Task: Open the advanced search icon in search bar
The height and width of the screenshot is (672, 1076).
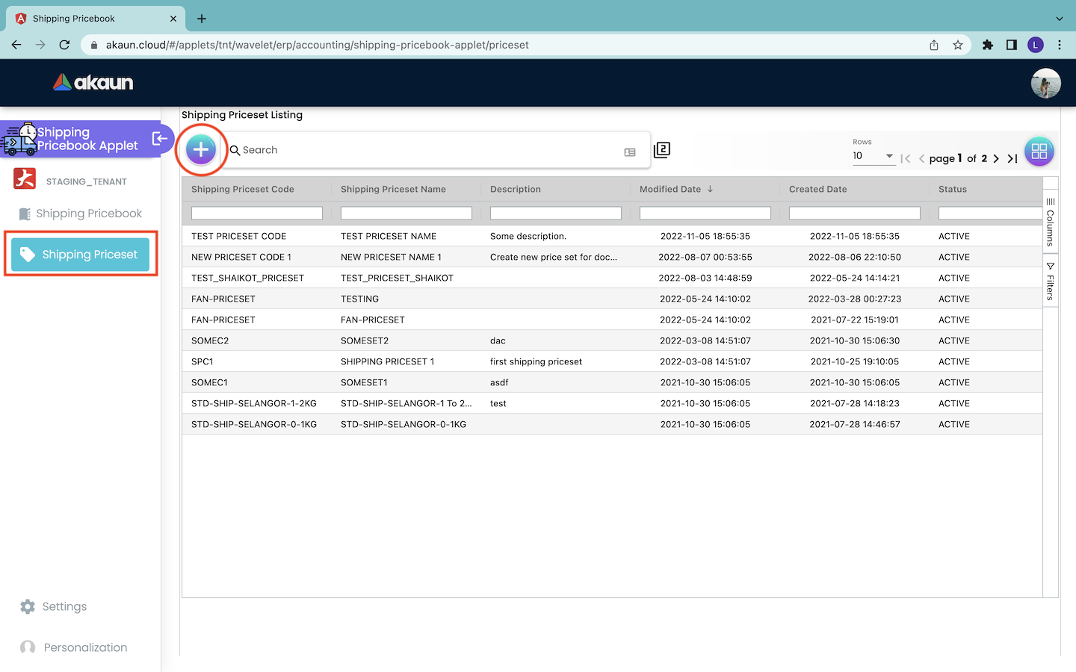Action: (x=630, y=152)
